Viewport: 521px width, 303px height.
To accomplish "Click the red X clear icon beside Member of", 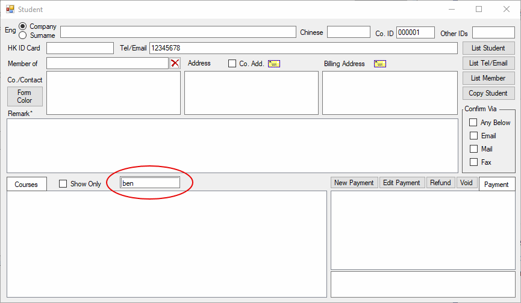I will pyautogui.click(x=175, y=63).
